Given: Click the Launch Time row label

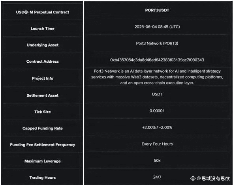Looking at the screenshot, I should tap(43, 28).
